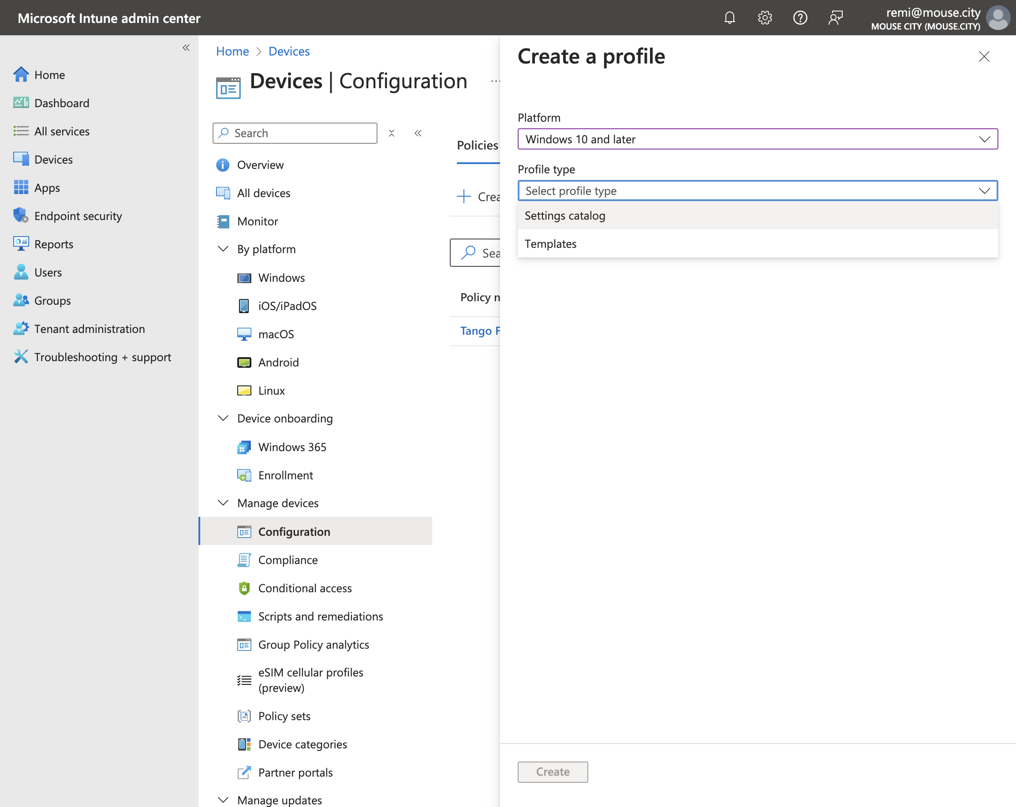Click the disabled Create button
Image resolution: width=1016 pixels, height=807 pixels.
coord(552,772)
